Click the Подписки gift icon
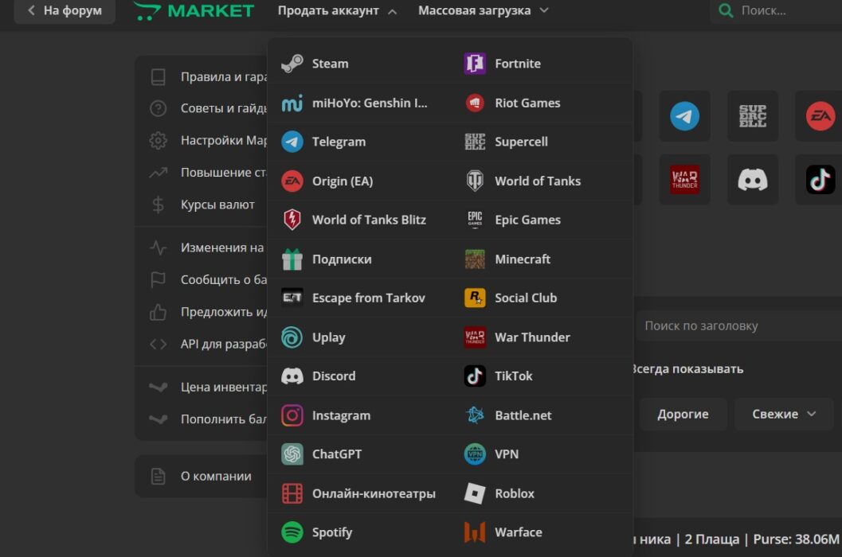842x557 pixels. 292,259
